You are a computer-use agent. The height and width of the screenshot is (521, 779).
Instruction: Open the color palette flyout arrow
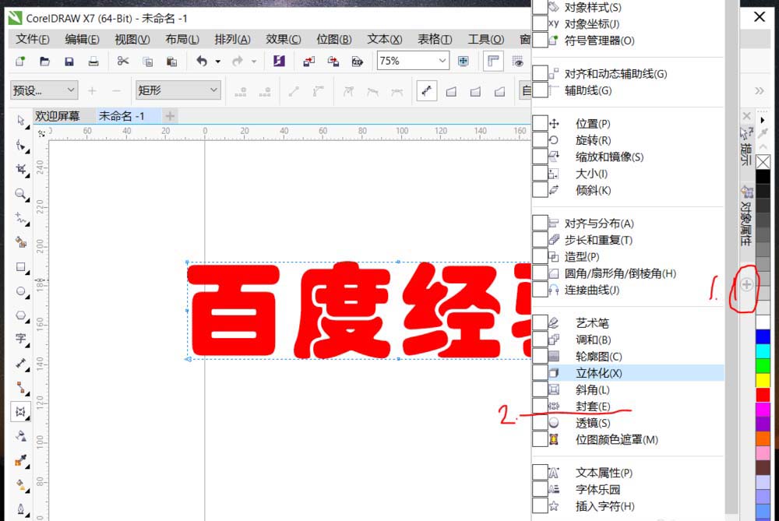763,120
